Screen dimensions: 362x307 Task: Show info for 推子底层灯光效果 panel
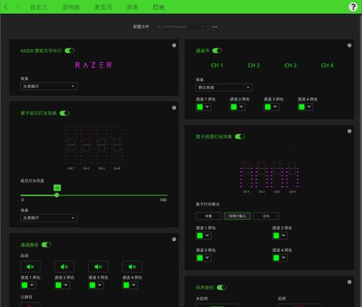coord(174,108)
